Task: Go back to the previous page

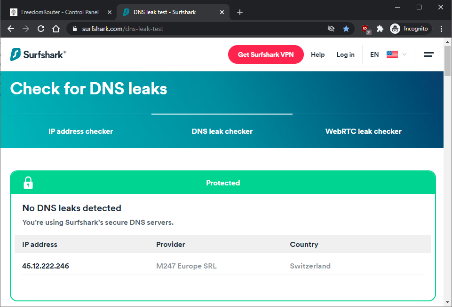Action: [x=11, y=29]
